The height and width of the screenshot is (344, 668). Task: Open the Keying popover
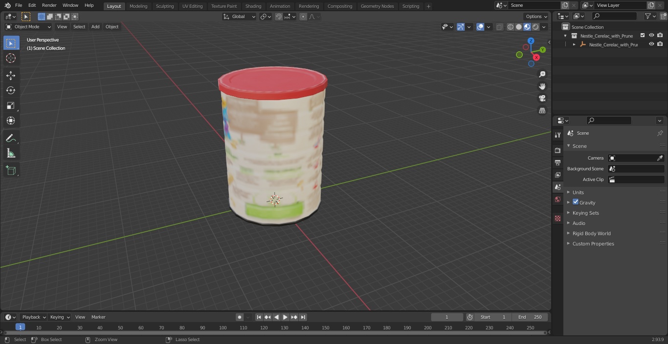click(x=60, y=317)
